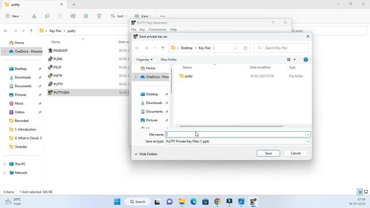Sort by Date modified column in save dialog
The width and height of the screenshot is (370, 208).
[260, 68]
